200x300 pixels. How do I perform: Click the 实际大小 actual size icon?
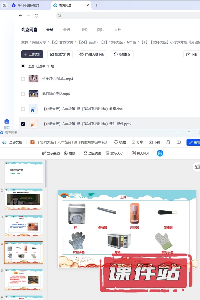[x=107, y=153]
